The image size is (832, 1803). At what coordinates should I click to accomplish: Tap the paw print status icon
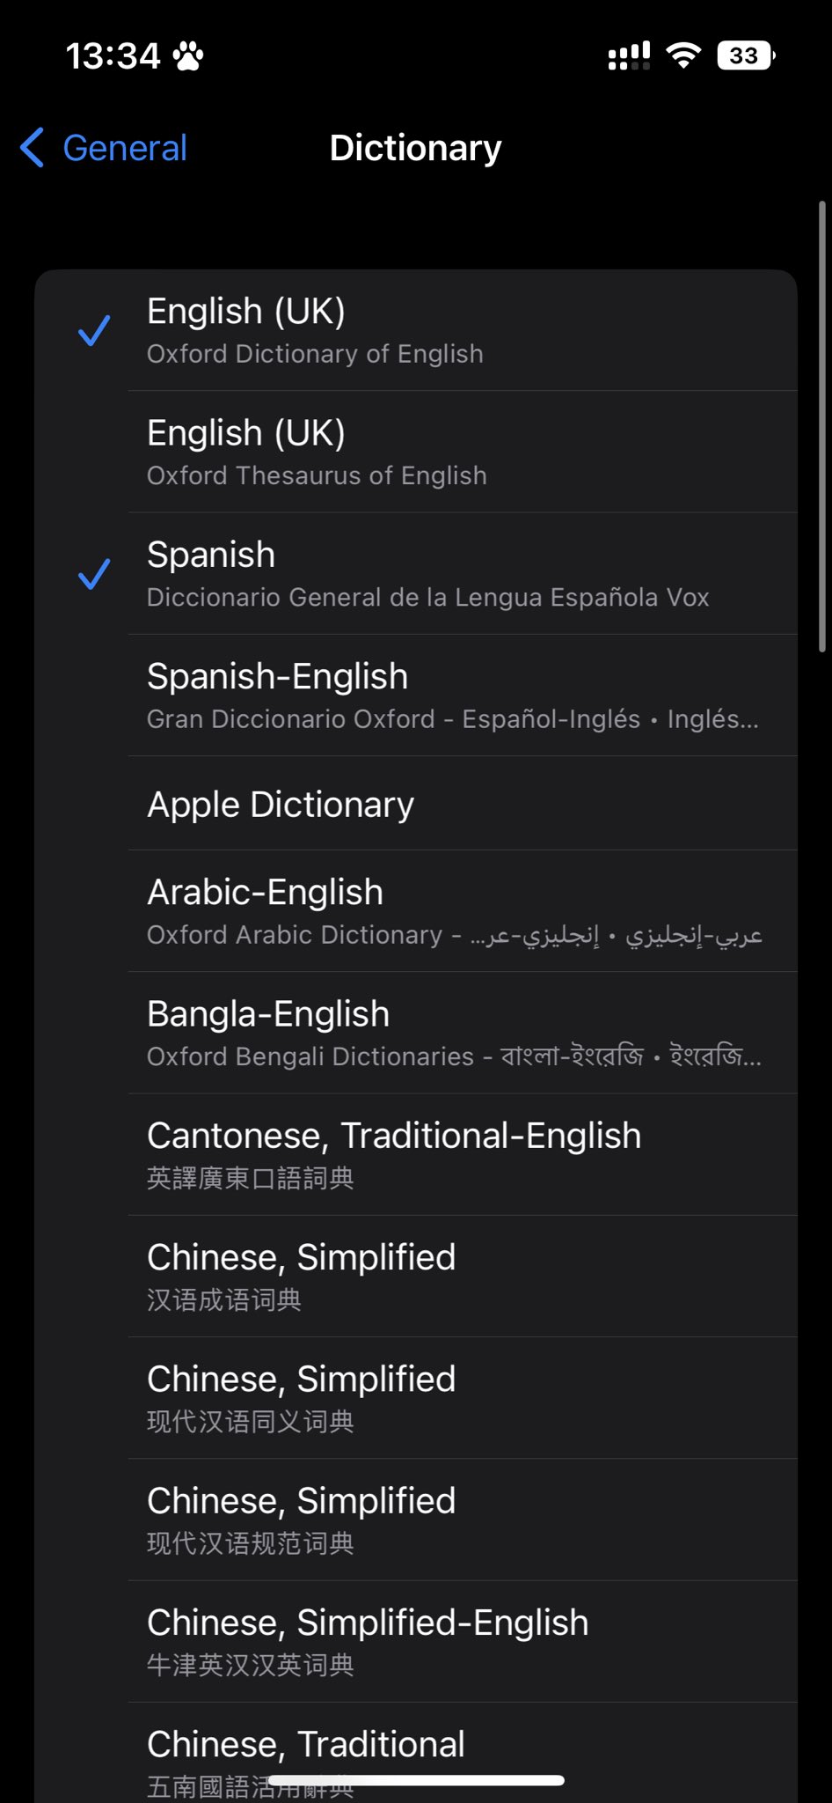188,56
